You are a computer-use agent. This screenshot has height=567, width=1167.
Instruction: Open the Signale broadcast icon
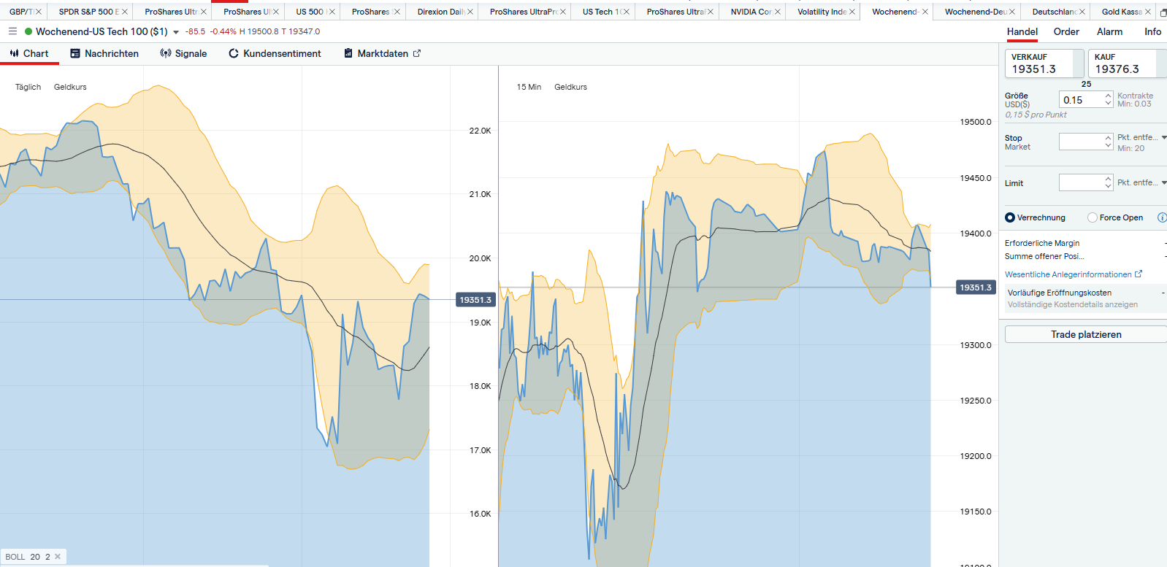click(x=166, y=53)
